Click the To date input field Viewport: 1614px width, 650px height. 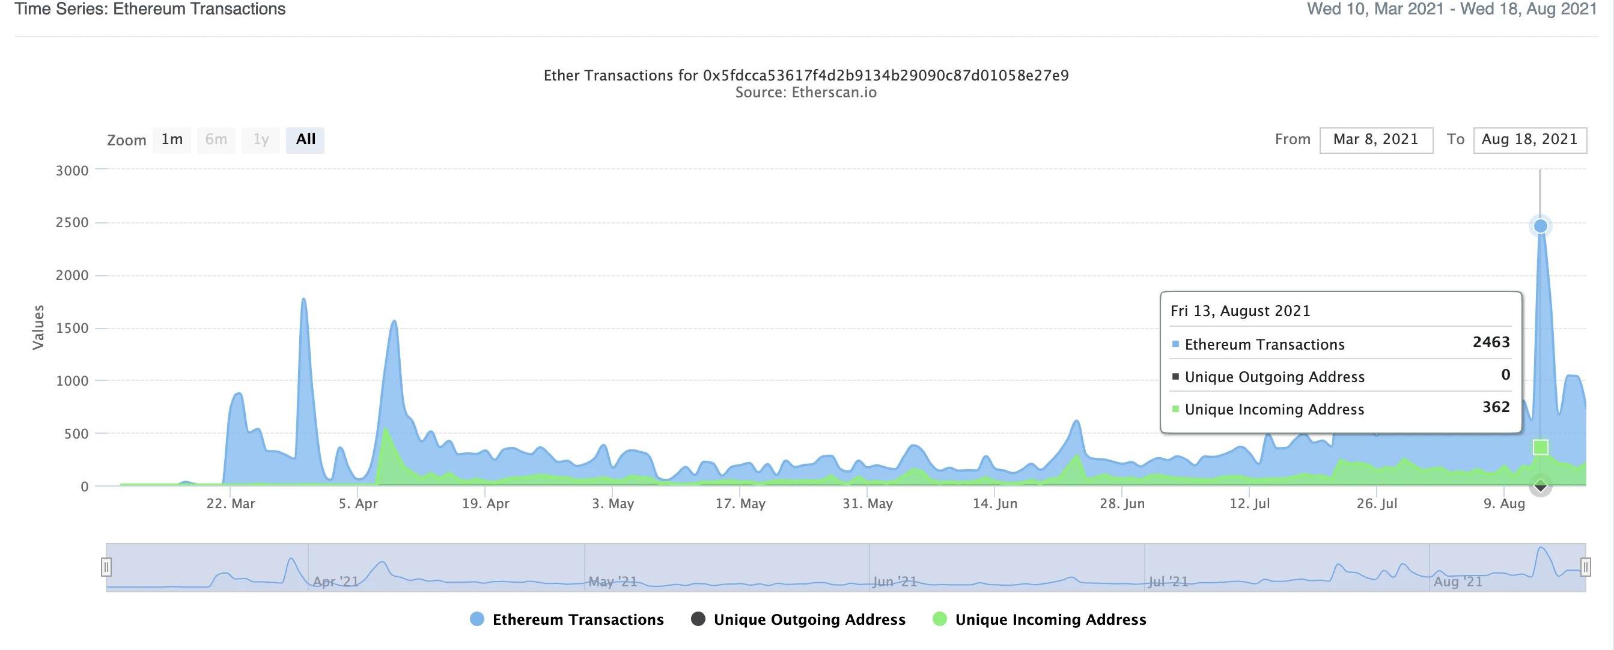[x=1529, y=139]
